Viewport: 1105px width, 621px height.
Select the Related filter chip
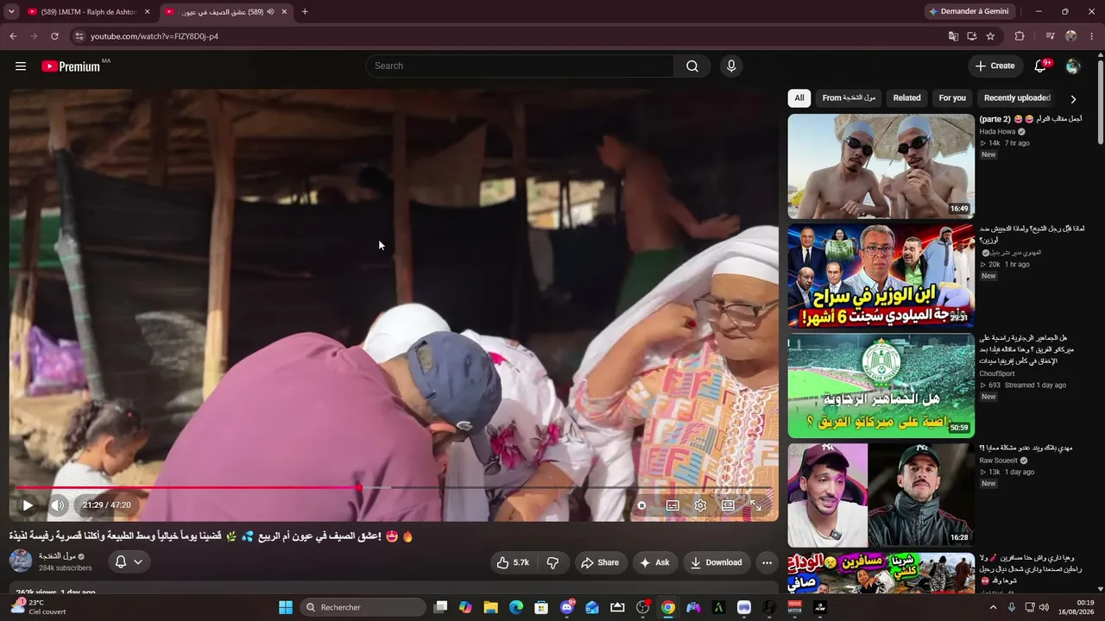[906, 98]
